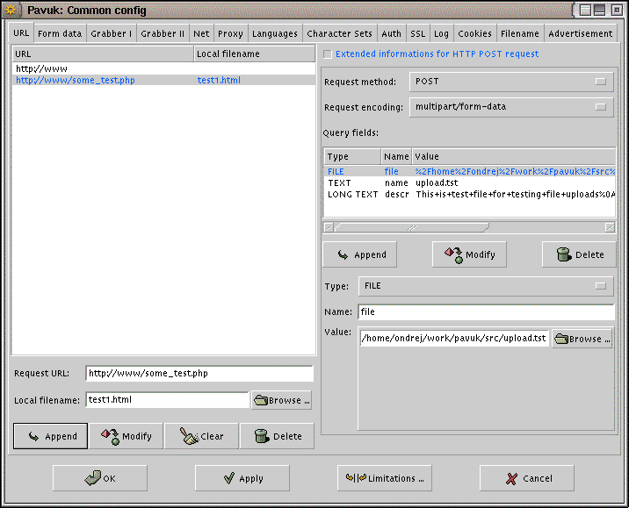The image size is (629, 508).
Task: Click the Delete button under the URL list
Action: tap(277, 436)
